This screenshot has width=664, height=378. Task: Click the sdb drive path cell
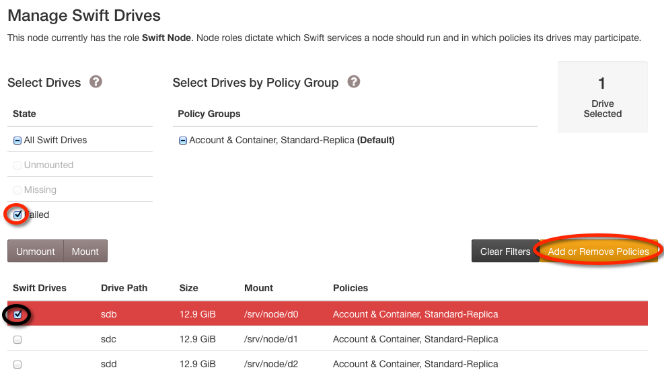point(109,314)
